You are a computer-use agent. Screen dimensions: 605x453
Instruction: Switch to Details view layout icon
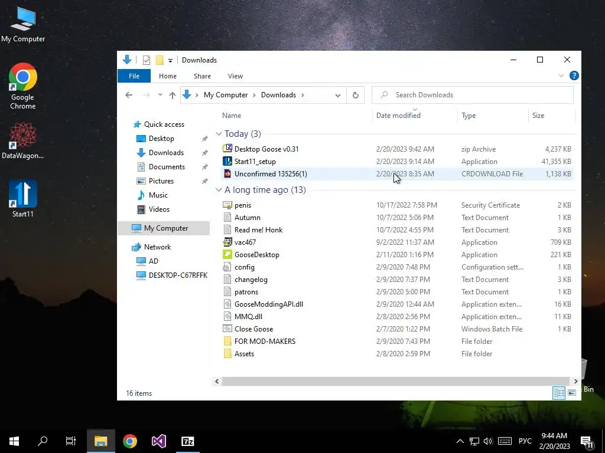point(559,393)
